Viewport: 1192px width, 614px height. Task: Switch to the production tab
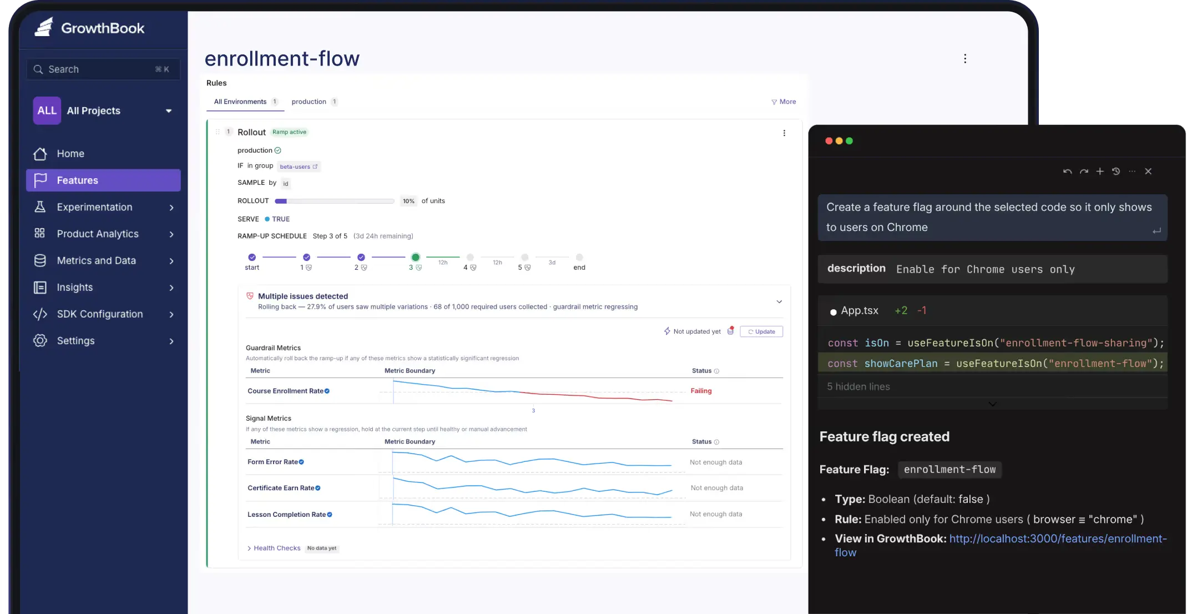point(314,102)
